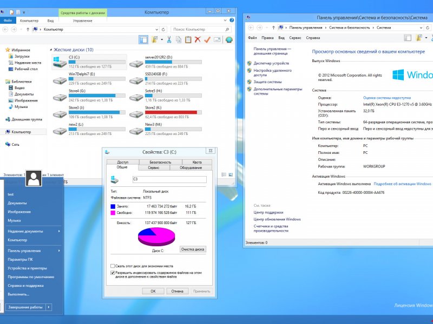Select the Sotre5 (H:) drive icon
The height and width of the screenshot is (324, 433).
tap(136, 98)
